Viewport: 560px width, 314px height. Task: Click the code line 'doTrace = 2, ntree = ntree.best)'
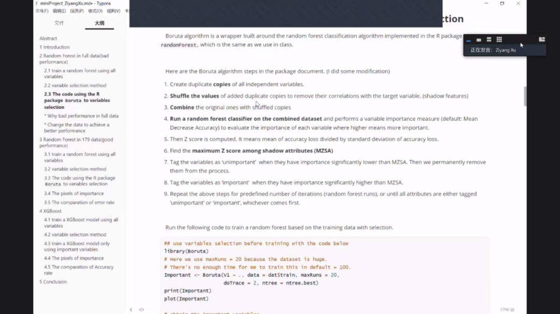pos(271,283)
